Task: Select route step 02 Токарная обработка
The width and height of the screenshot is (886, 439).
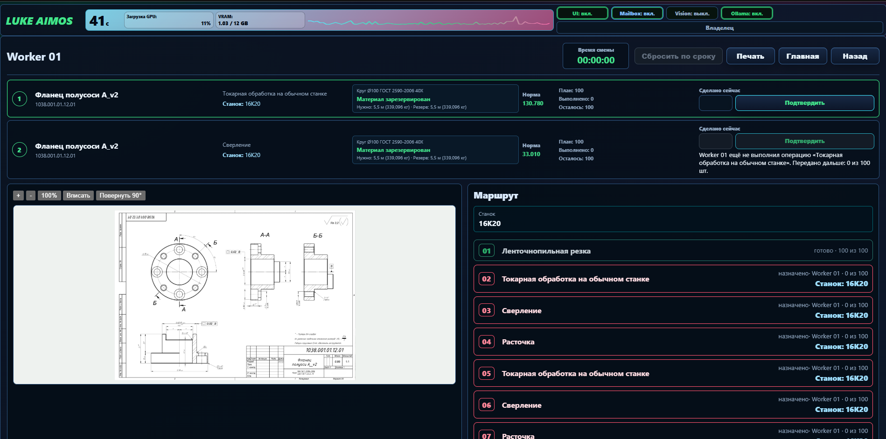Action: (673, 279)
